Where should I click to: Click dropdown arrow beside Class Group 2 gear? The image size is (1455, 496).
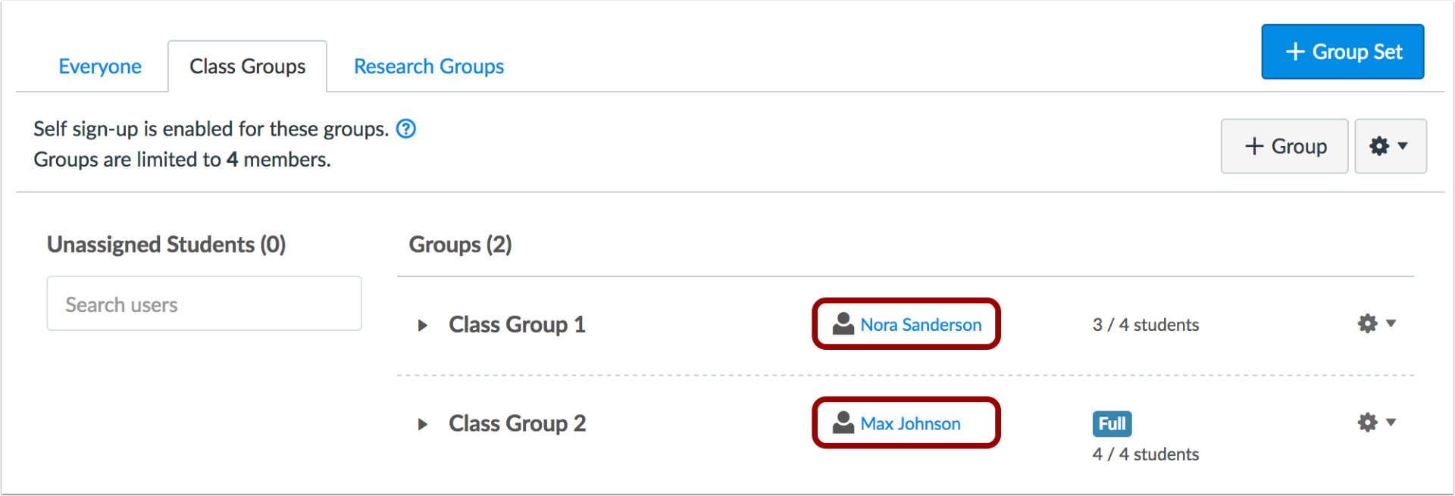(x=1391, y=422)
